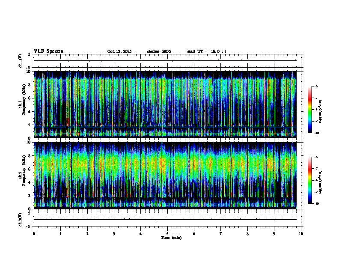
Task: Click the ch.2 color bar label '-9'
Action: tap(316, 192)
